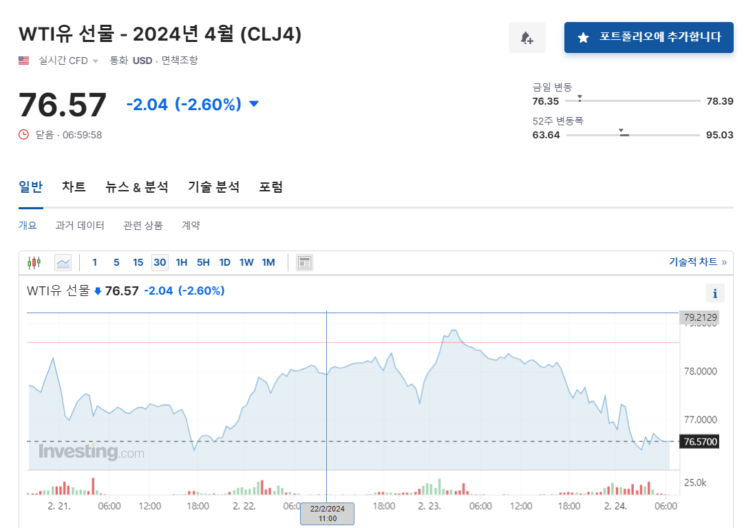Image resolution: width=744 pixels, height=528 pixels.
Task: Click the US flag icon
Action: pyautogui.click(x=23, y=60)
